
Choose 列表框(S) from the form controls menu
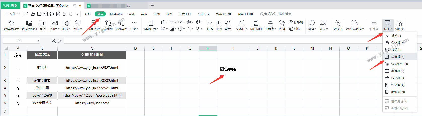pyautogui.click(x=400, y=71)
